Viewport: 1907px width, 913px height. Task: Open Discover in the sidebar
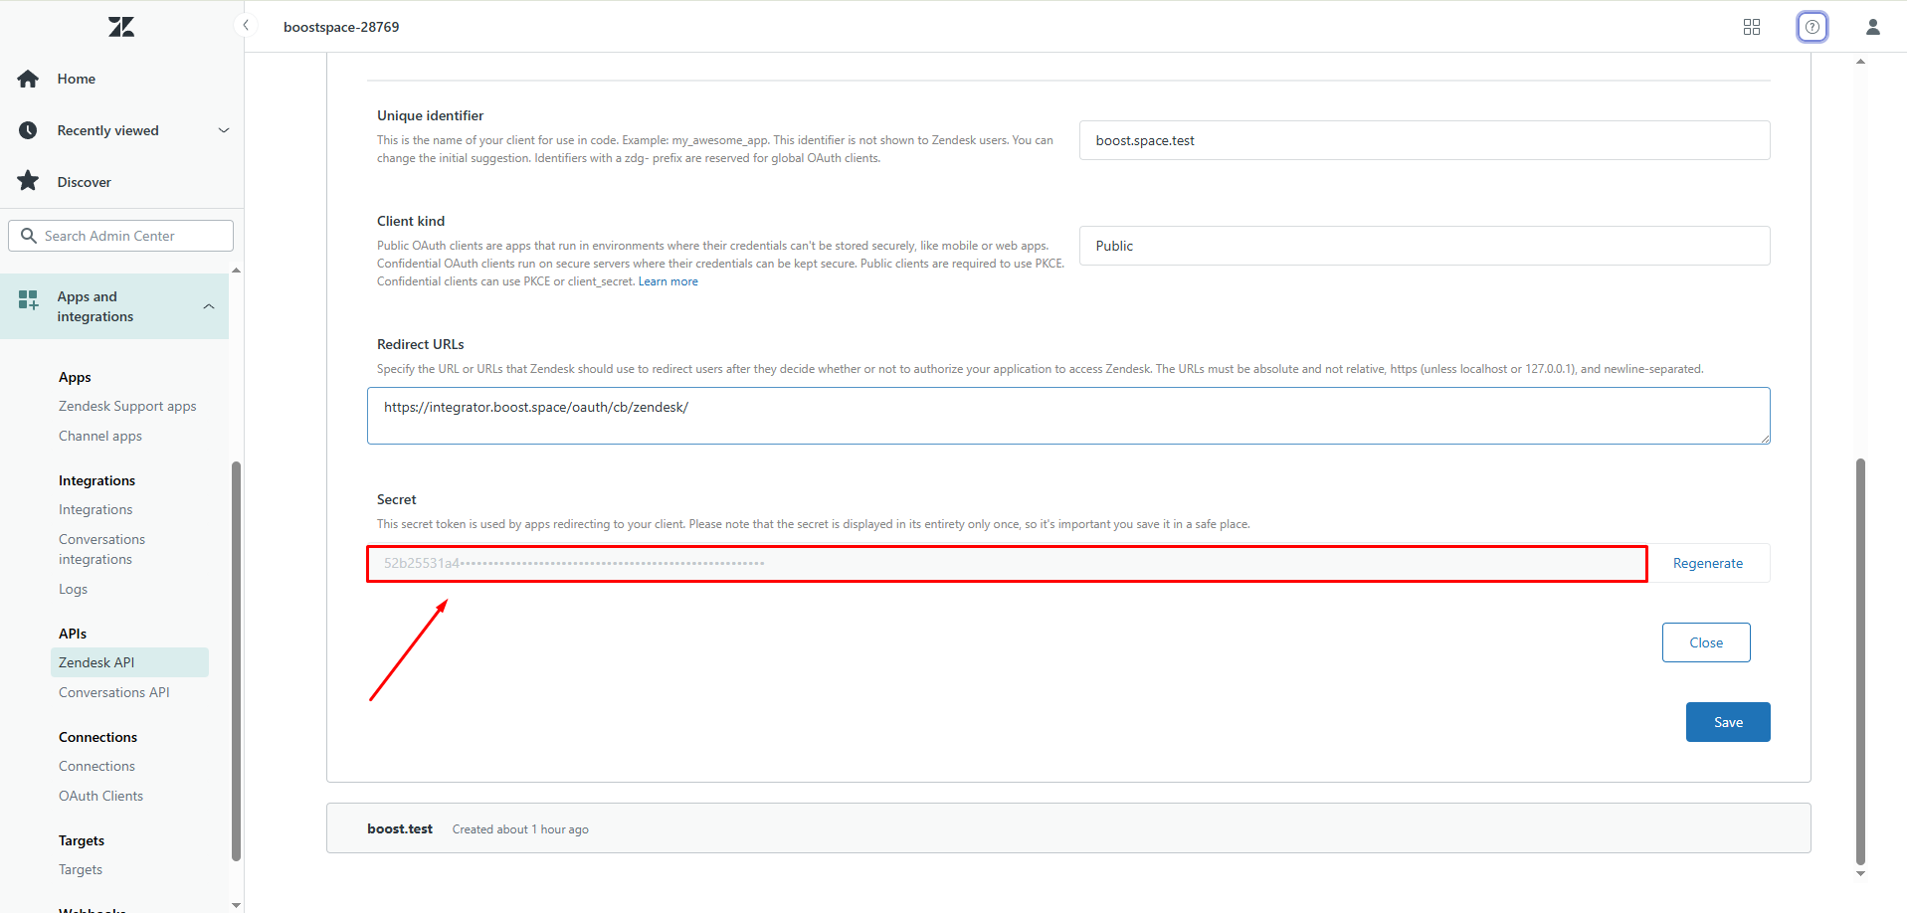pos(85,182)
